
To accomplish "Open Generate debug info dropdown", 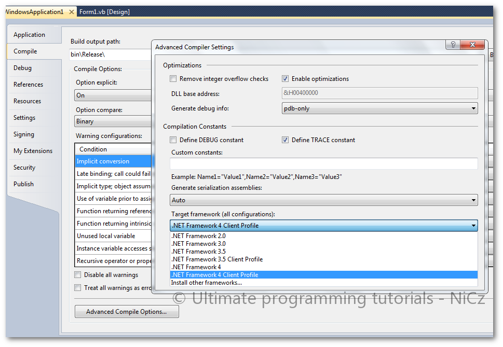I will pos(380,108).
